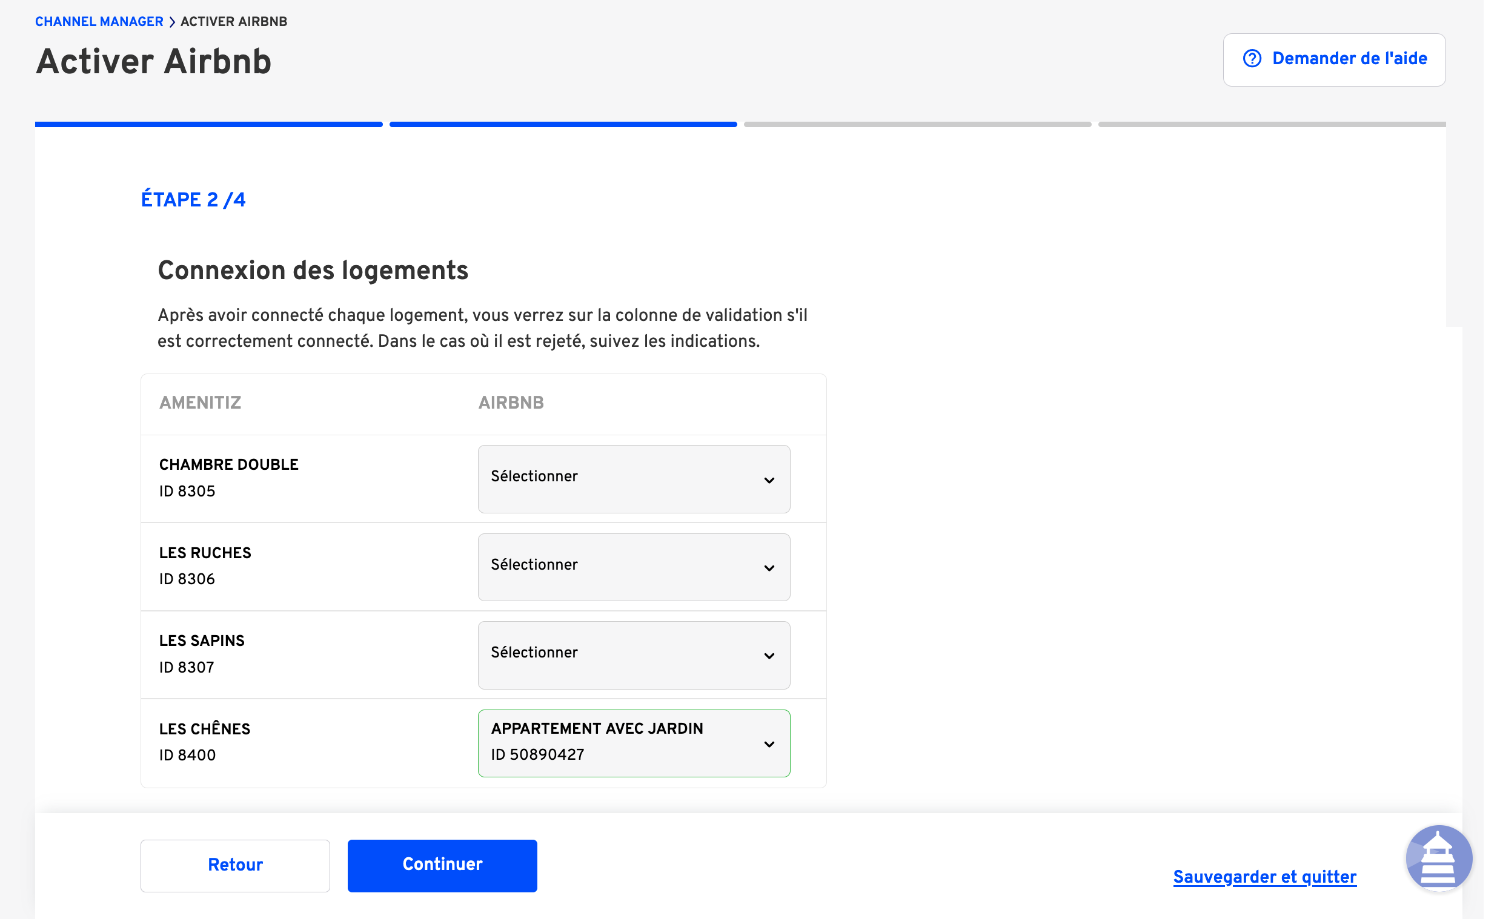The height and width of the screenshot is (919, 1500).
Task: Click the AMENITIZ column header
Action: coord(201,403)
